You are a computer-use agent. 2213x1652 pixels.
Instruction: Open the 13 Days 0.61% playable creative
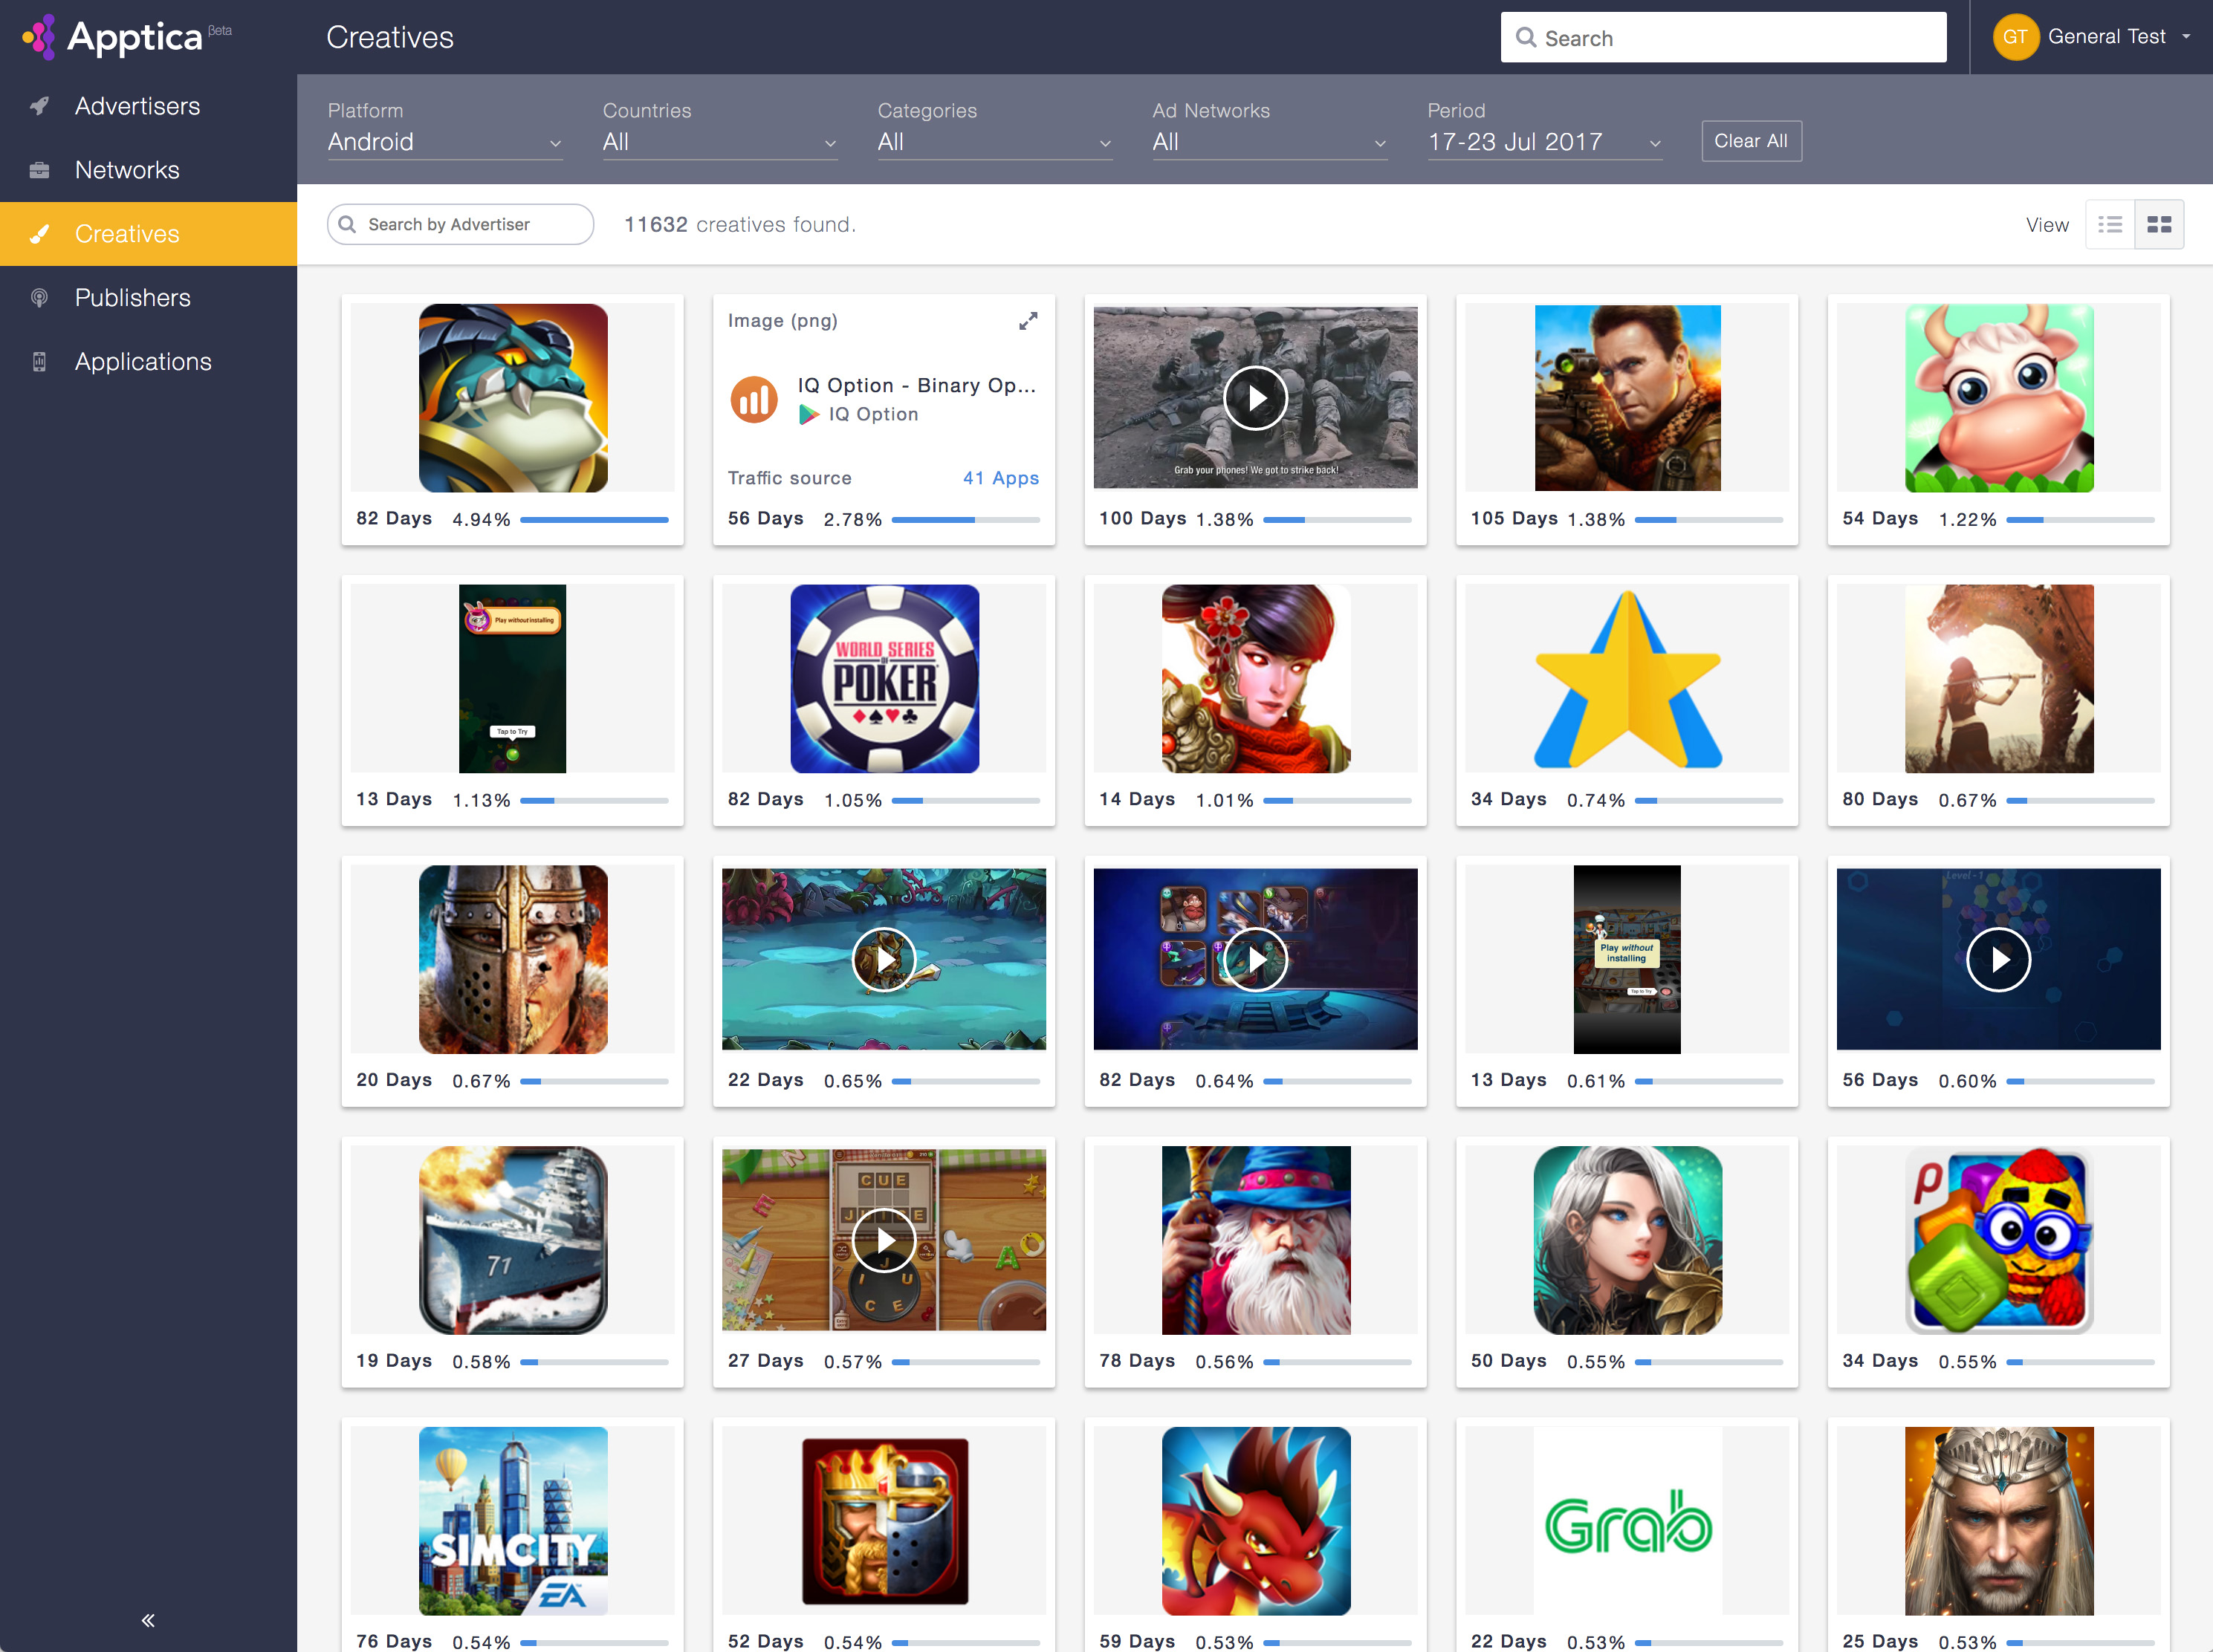coord(1627,960)
